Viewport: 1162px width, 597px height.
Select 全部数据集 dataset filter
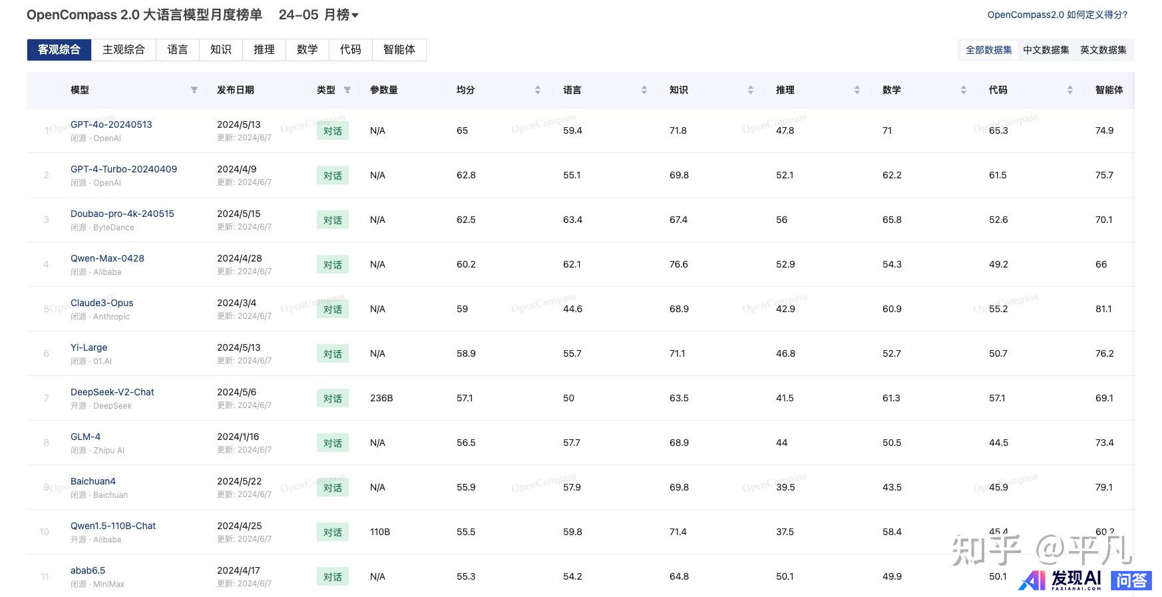(989, 50)
